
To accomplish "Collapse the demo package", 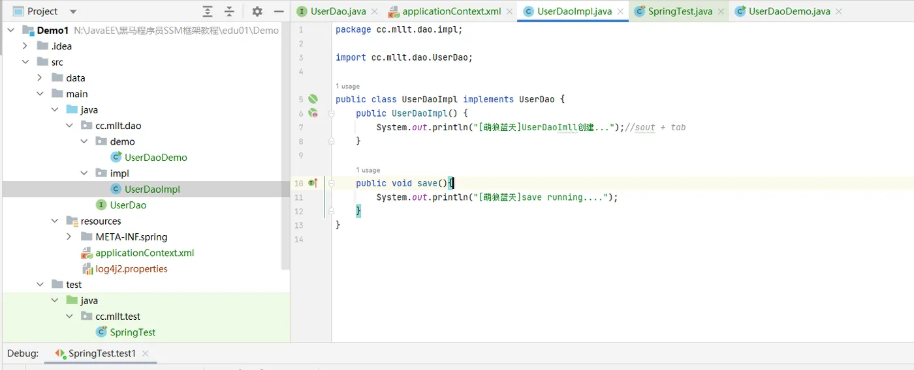I will 84,141.
